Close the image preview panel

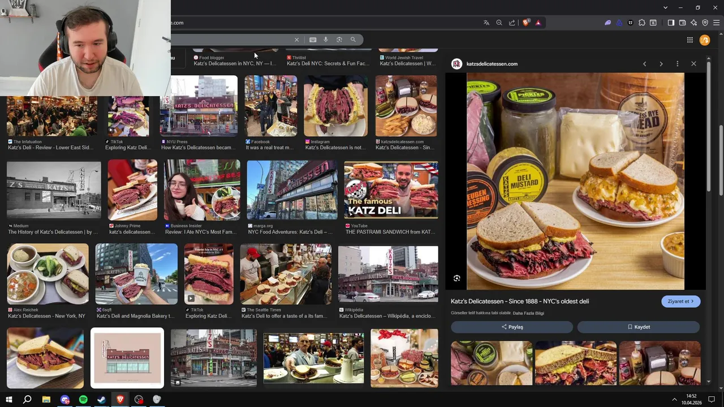click(693, 64)
